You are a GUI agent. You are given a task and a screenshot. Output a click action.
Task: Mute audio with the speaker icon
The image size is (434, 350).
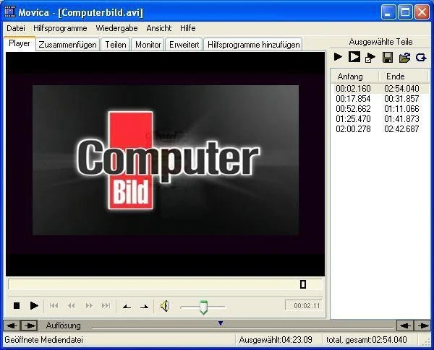(x=164, y=306)
